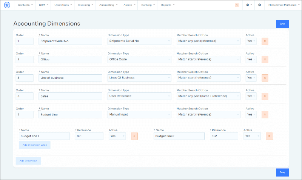Click the app logo icon in top-left
302x180 pixels.
coord(7,5)
